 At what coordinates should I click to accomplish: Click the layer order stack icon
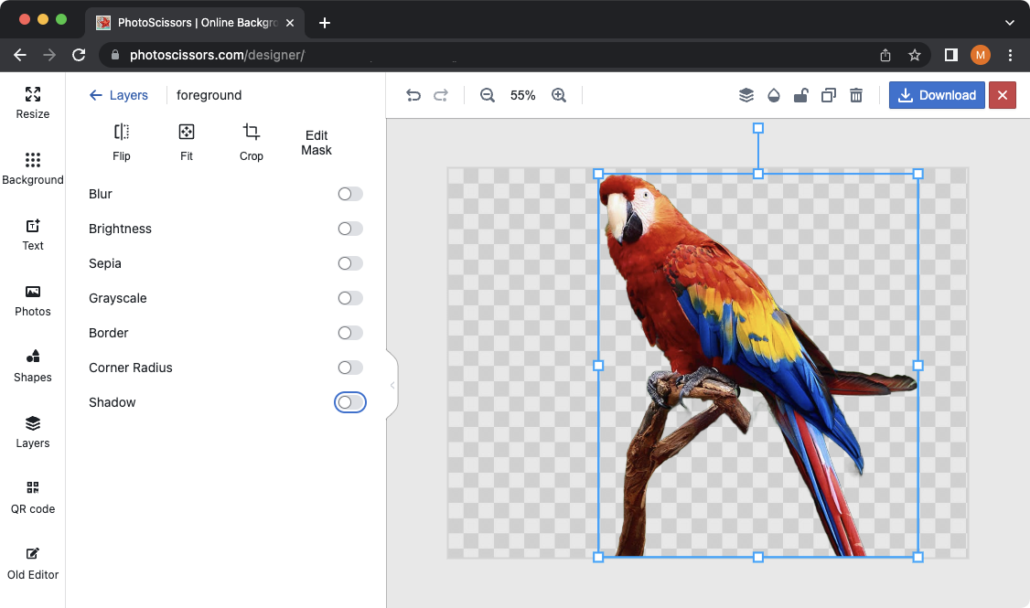click(746, 95)
